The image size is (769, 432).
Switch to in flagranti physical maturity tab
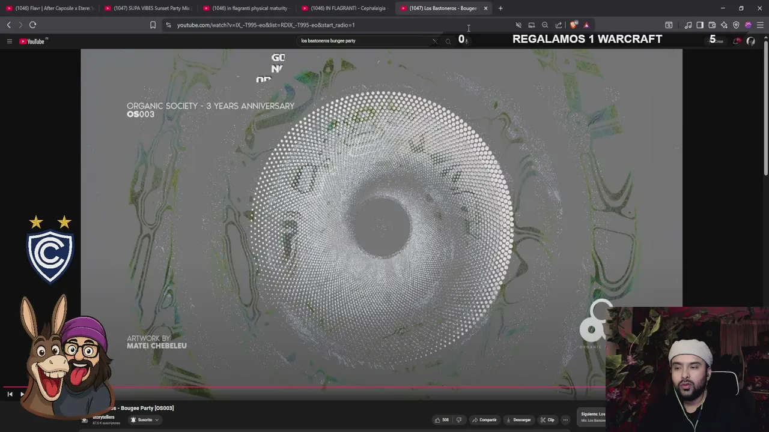(x=246, y=8)
